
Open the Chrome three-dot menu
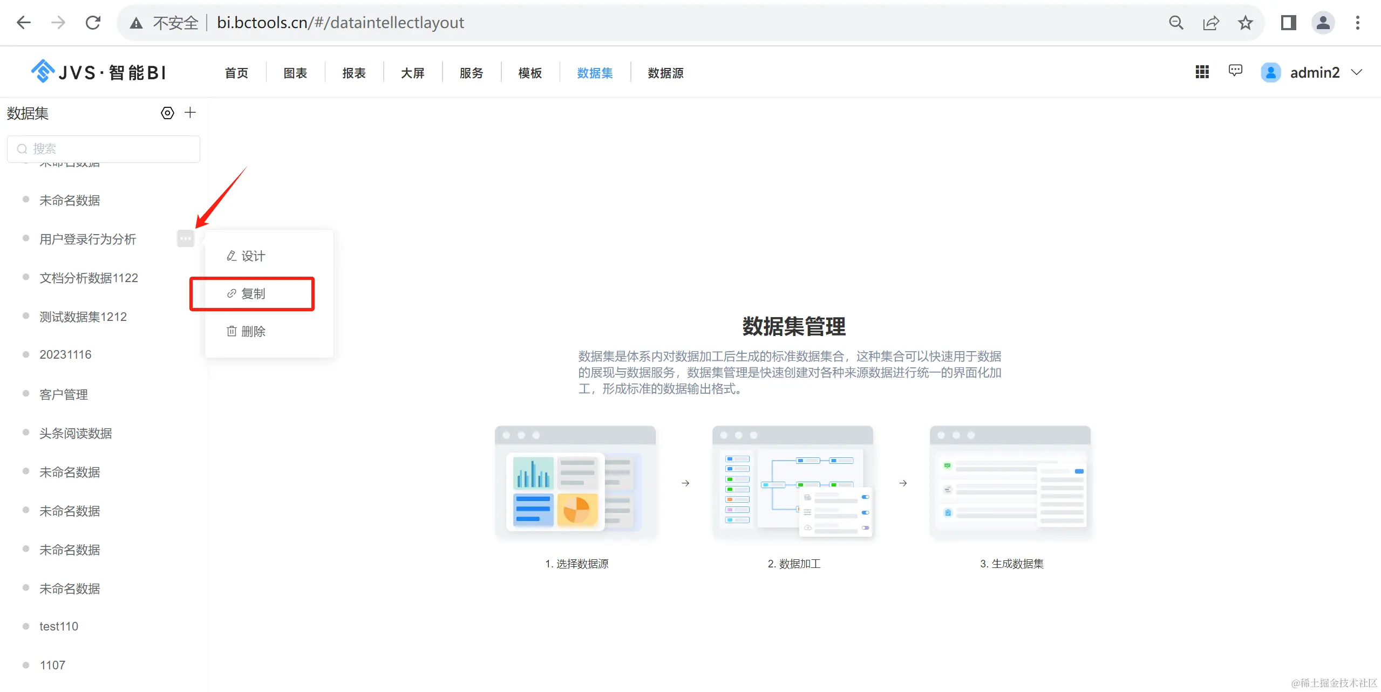click(x=1357, y=23)
